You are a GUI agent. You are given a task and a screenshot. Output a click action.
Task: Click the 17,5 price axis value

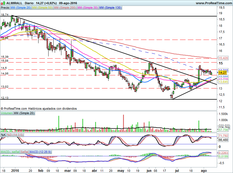coord(222,32)
